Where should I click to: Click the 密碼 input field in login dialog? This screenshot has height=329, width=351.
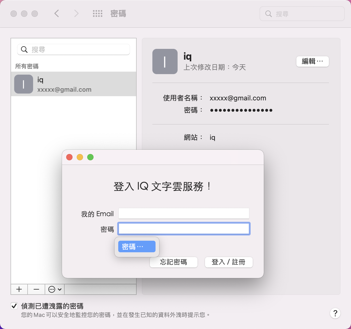pos(184,229)
